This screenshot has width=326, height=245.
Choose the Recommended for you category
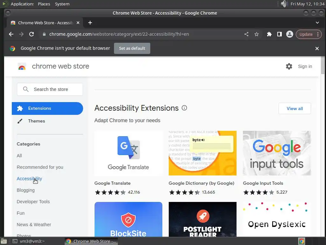pos(40,167)
